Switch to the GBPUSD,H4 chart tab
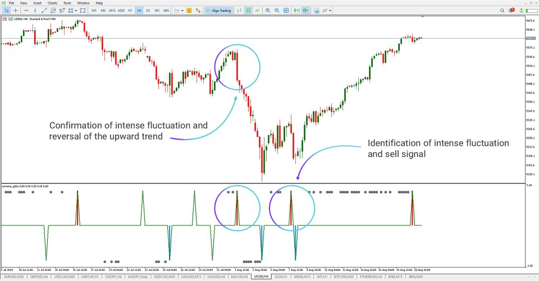The height and width of the screenshot is (281, 539). pyautogui.click(x=39, y=277)
